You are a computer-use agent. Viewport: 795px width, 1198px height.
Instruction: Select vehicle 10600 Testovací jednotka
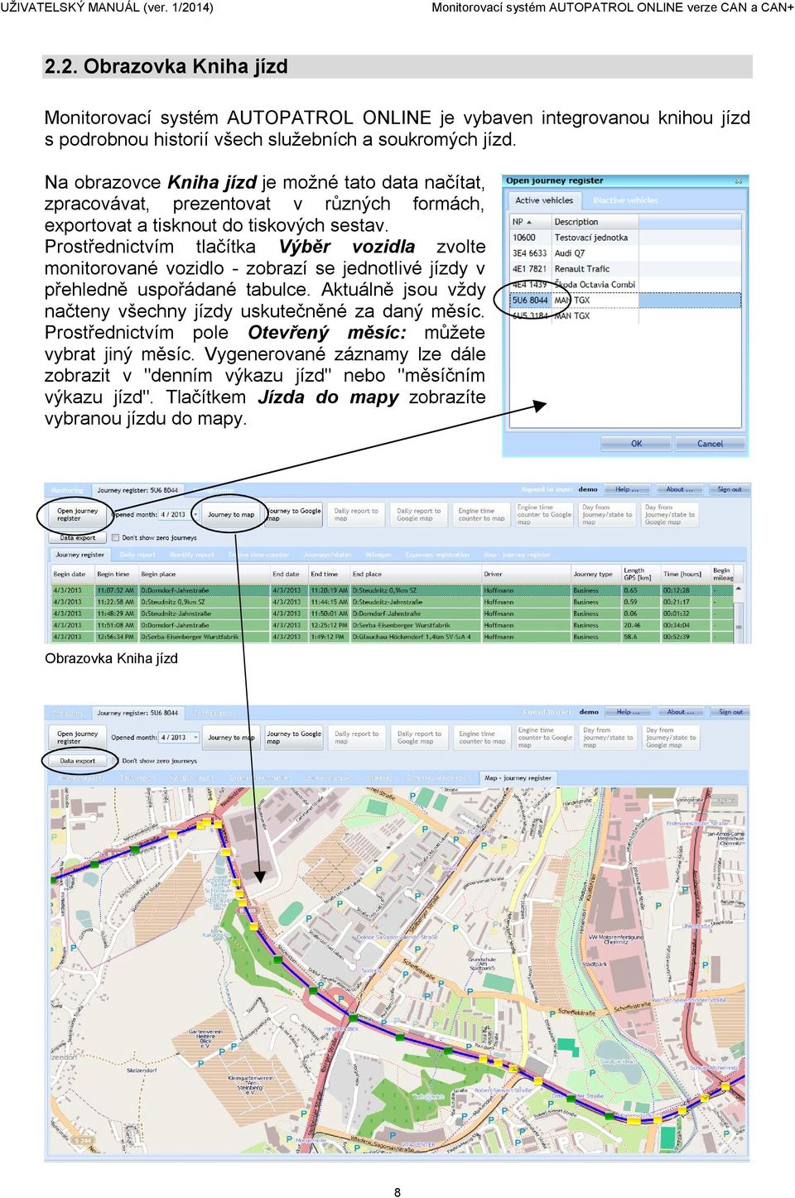[x=626, y=238]
